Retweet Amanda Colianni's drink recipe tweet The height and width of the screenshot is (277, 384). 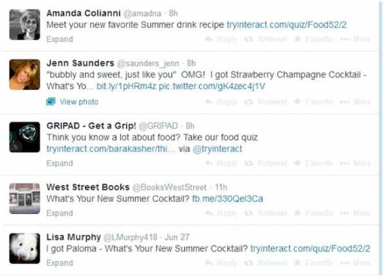tap(266, 39)
